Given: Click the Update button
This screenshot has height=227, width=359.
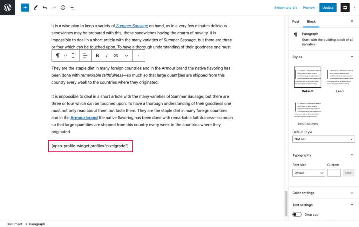Looking at the screenshot, I should [328, 8].
